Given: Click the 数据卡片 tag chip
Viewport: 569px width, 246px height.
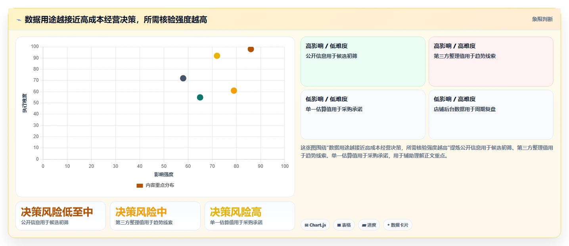Looking at the screenshot, I should point(398,225).
